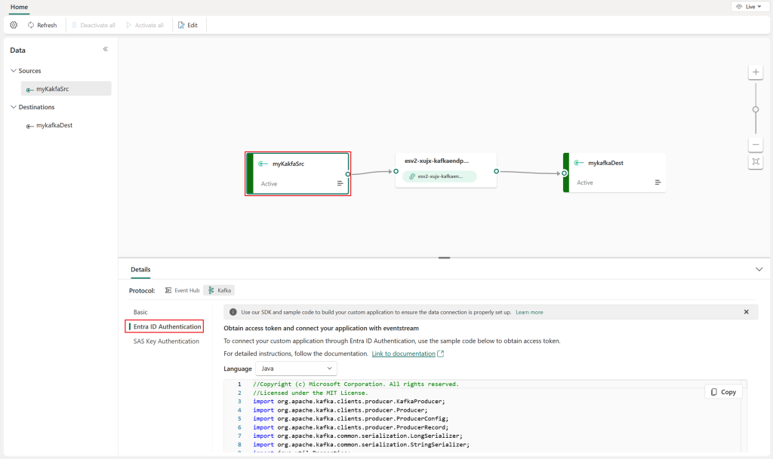This screenshot has height=459, width=773.
Task: Click Deactivate all in the toolbar
Action: [x=94, y=25]
